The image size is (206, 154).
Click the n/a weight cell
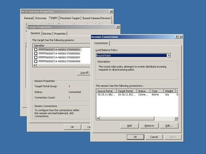click(x=167, y=95)
